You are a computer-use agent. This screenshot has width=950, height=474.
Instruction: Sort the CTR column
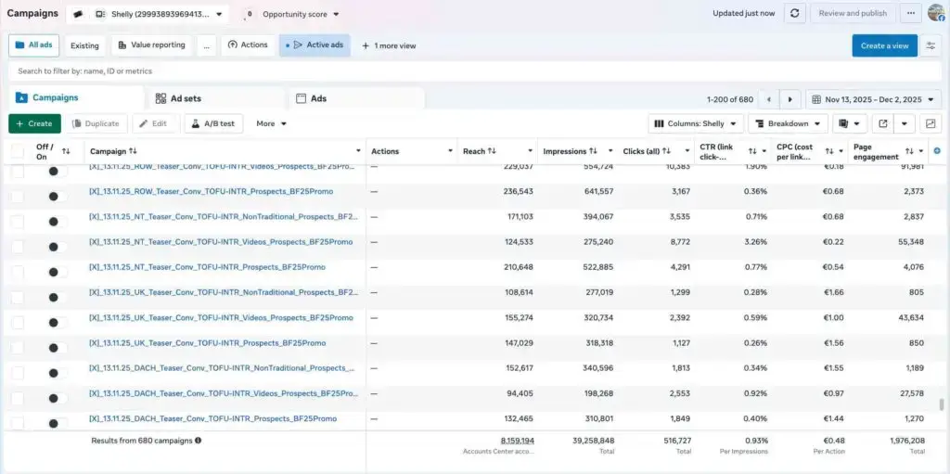pos(751,151)
